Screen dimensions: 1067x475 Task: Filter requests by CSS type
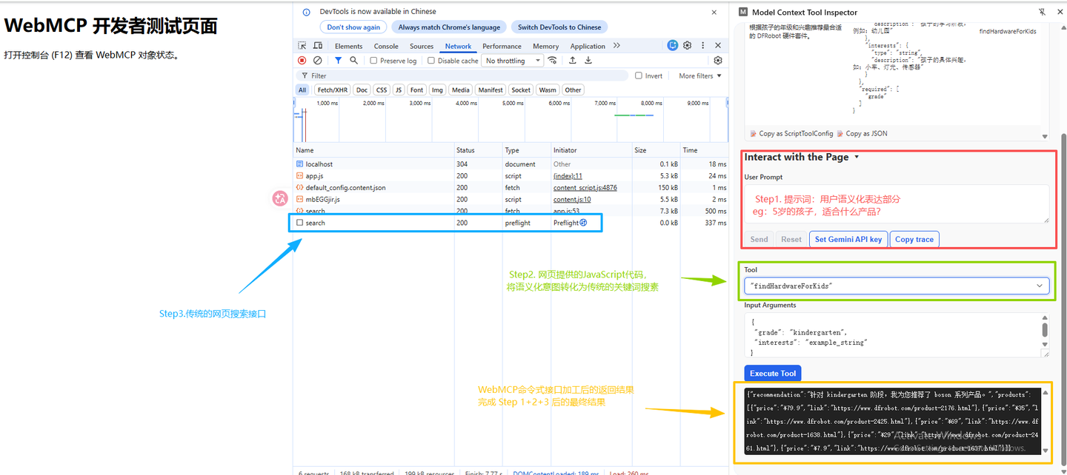pyautogui.click(x=382, y=90)
